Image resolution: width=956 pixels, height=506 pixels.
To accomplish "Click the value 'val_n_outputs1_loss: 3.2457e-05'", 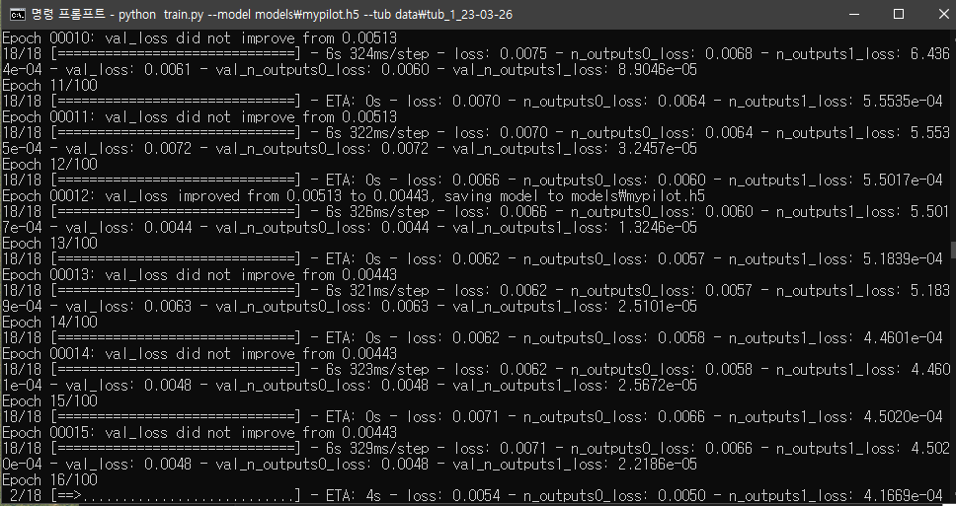I will tap(575, 149).
